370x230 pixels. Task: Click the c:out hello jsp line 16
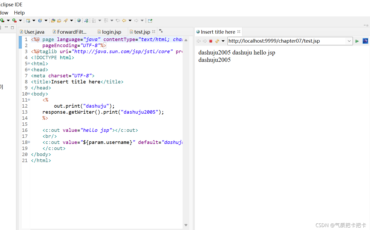point(90,130)
